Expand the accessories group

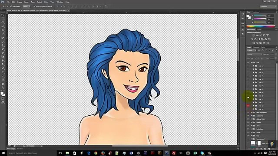(x=251, y=116)
